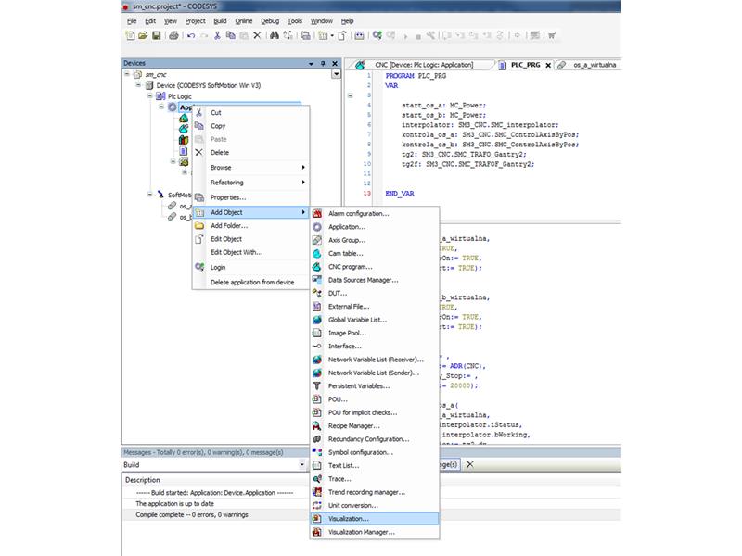Click the X Delete icon in the main toolbar

click(257, 35)
